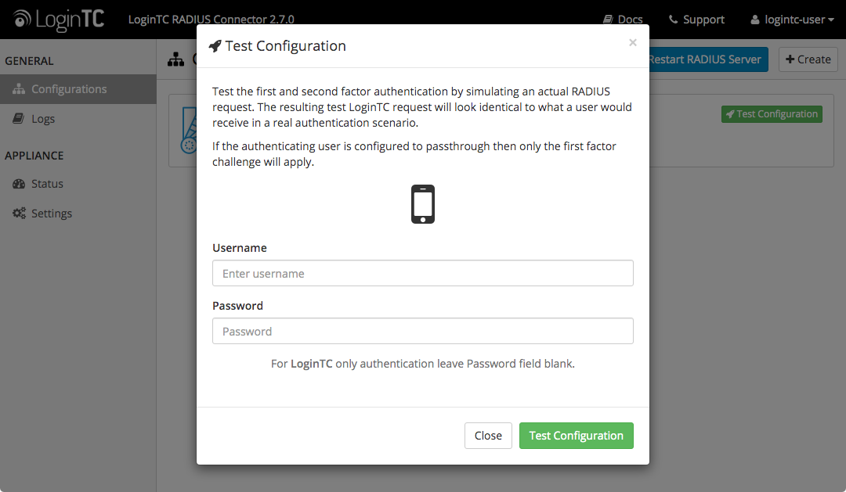The image size is (846, 492).
Task: Click the Settings gears icon
Action: pos(19,213)
